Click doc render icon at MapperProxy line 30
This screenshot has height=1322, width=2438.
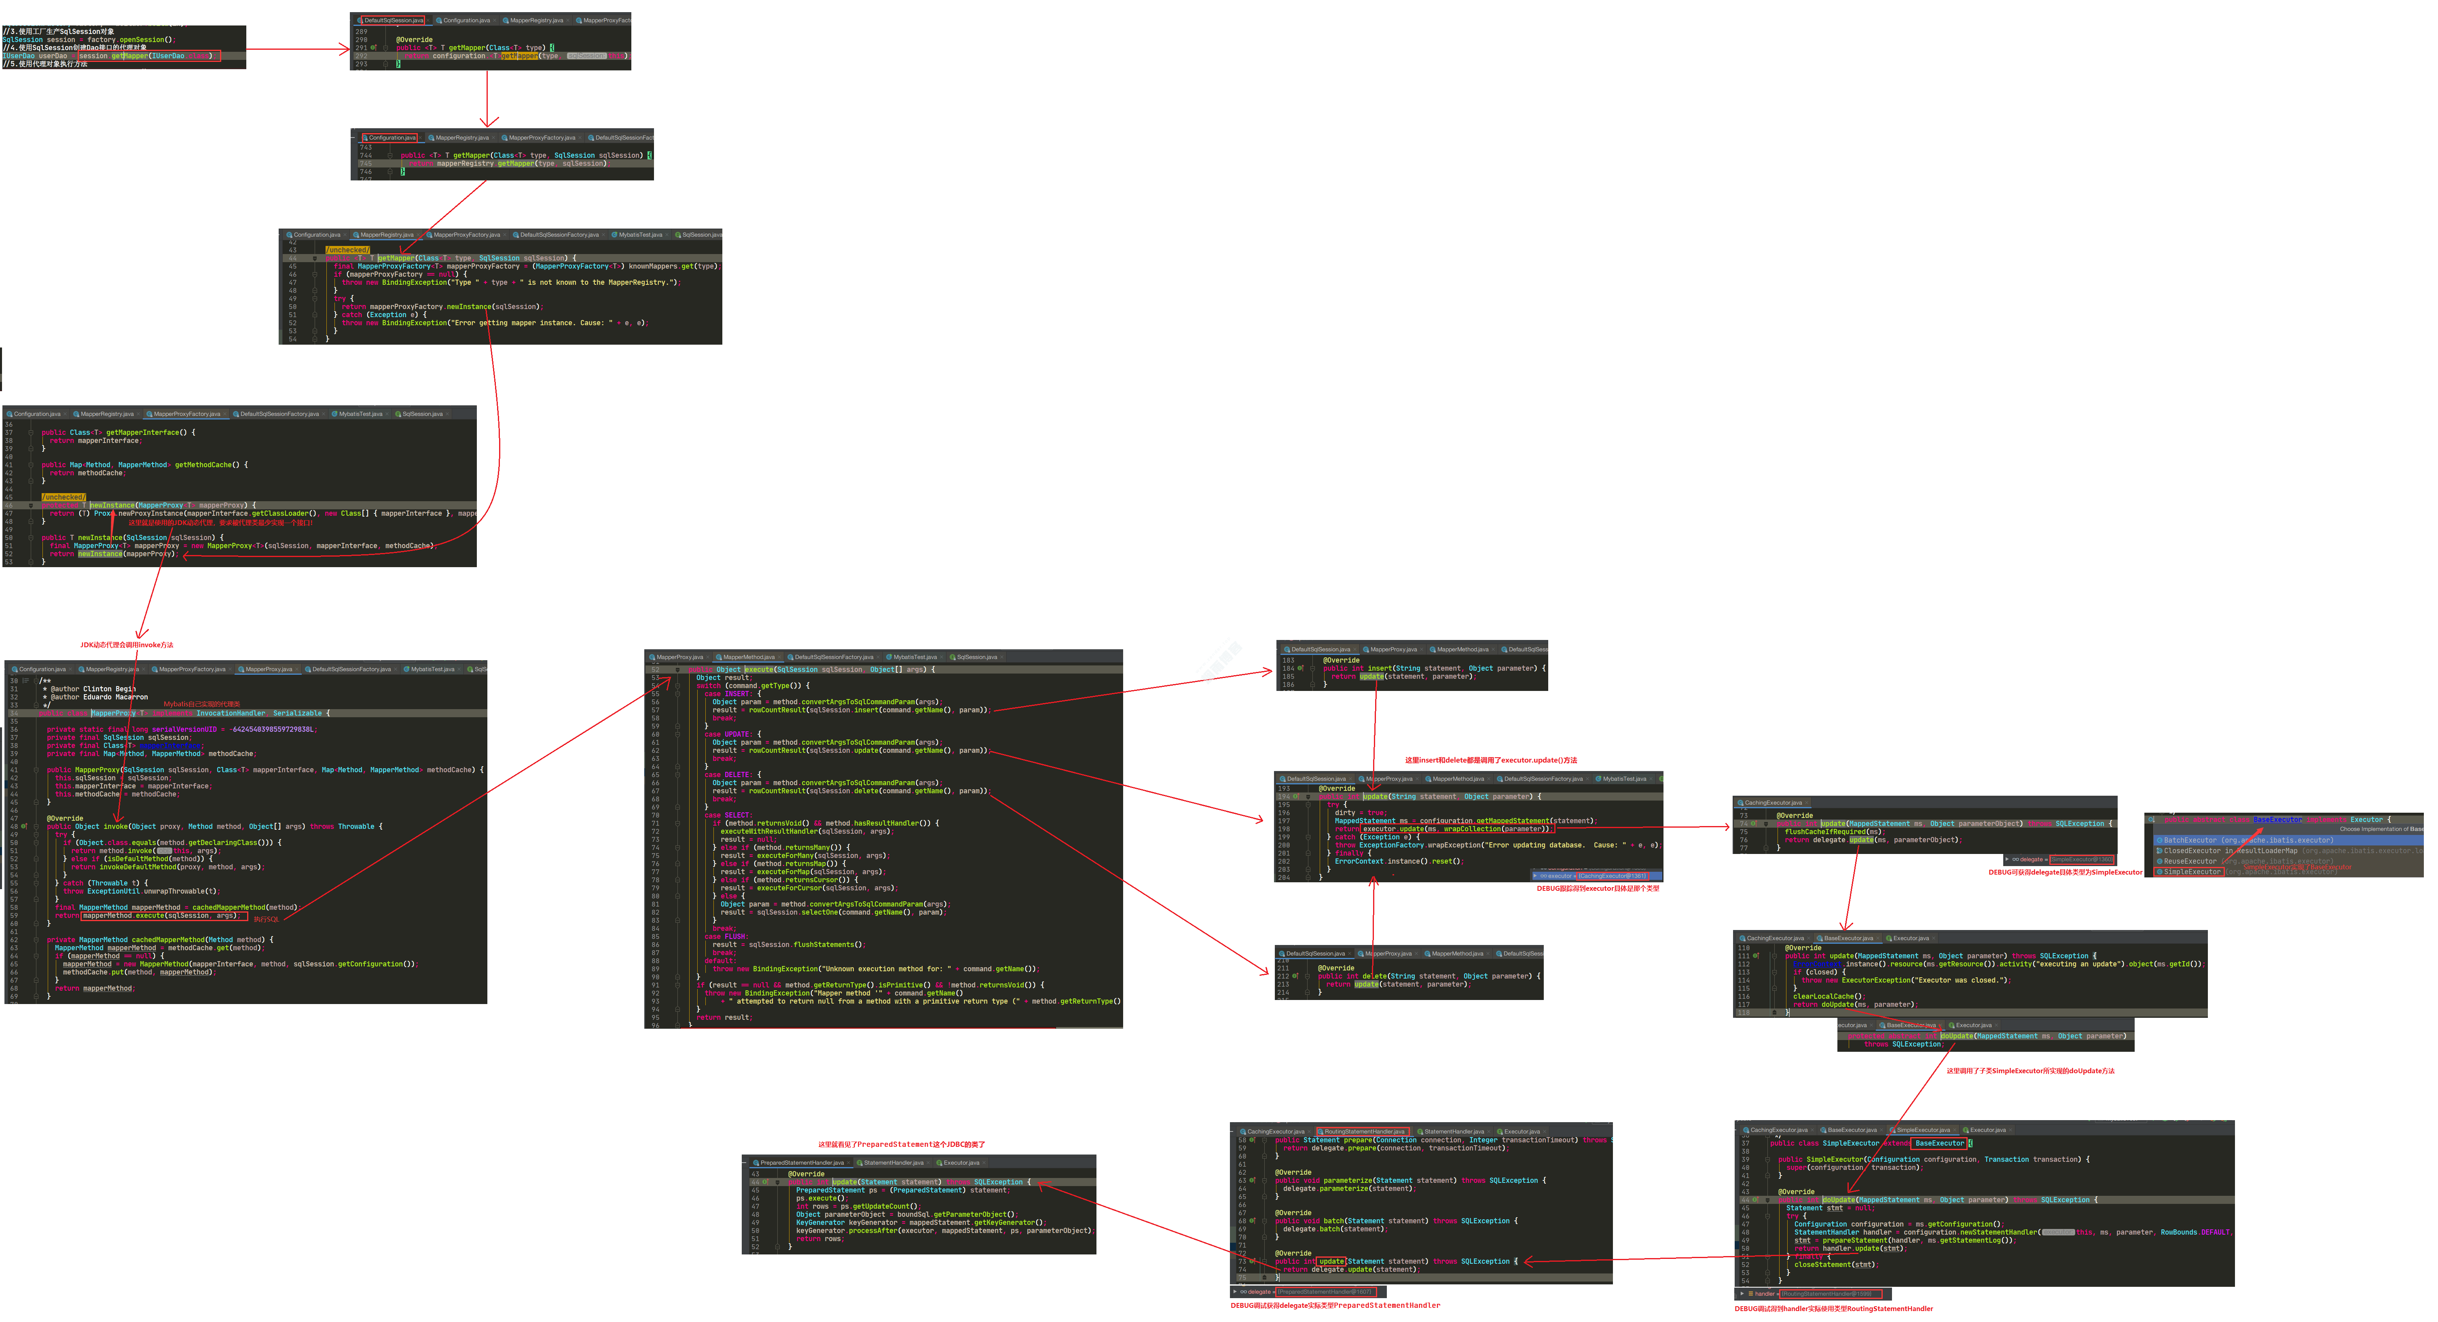[x=25, y=680]
